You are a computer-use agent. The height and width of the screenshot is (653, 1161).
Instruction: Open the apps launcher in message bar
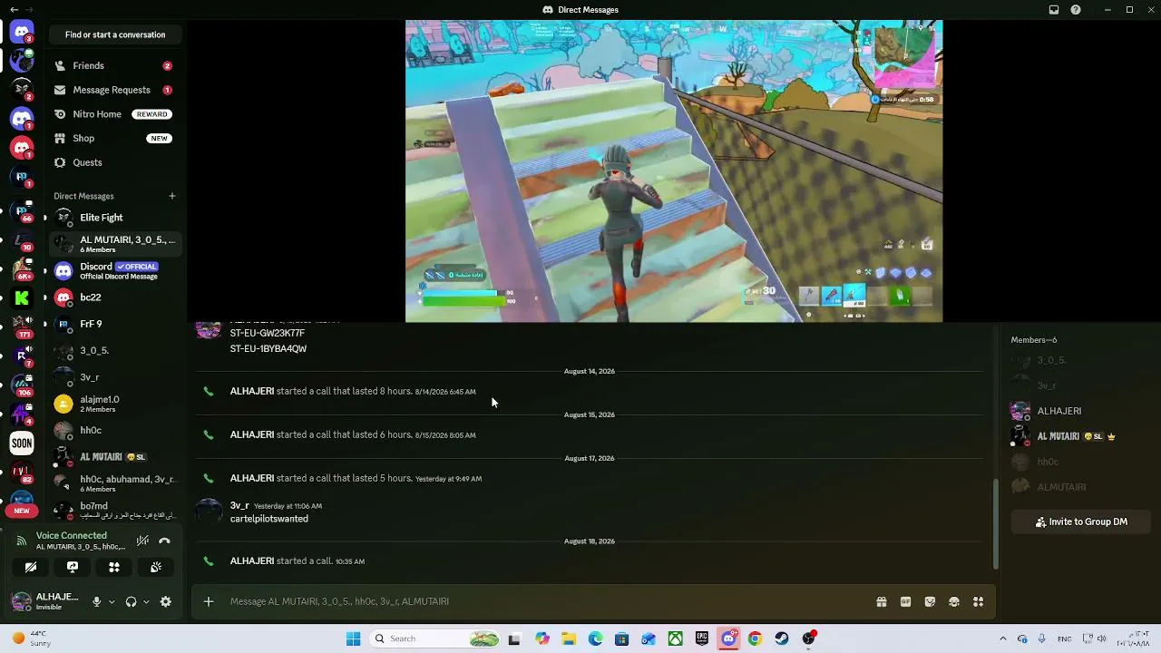pyautogui.click(x=978, y=601)
